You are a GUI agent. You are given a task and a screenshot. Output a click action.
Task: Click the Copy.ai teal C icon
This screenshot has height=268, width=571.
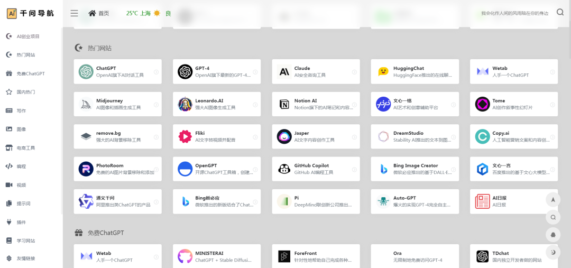pyautogui.click(x=483, y=136)
